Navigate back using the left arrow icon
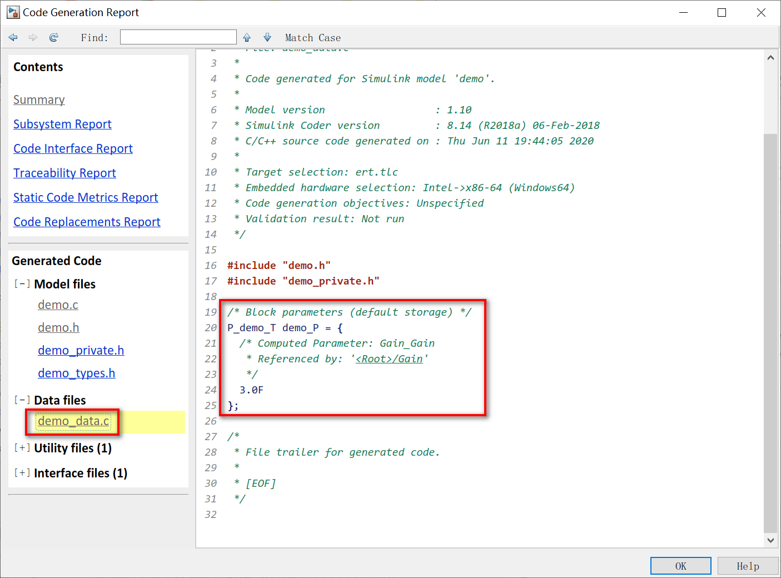The width and height of the screenshot is (781, 578). (13, 37)
